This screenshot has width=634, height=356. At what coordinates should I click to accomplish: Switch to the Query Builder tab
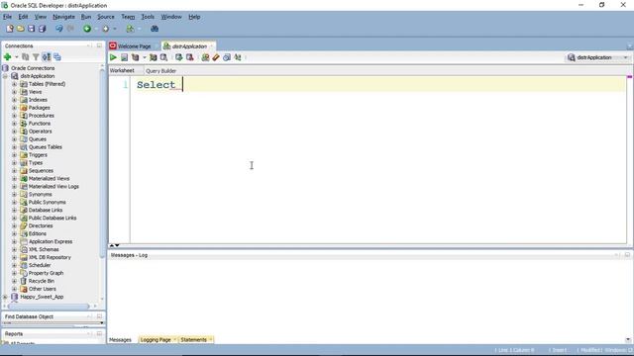[x=160, y=70]
